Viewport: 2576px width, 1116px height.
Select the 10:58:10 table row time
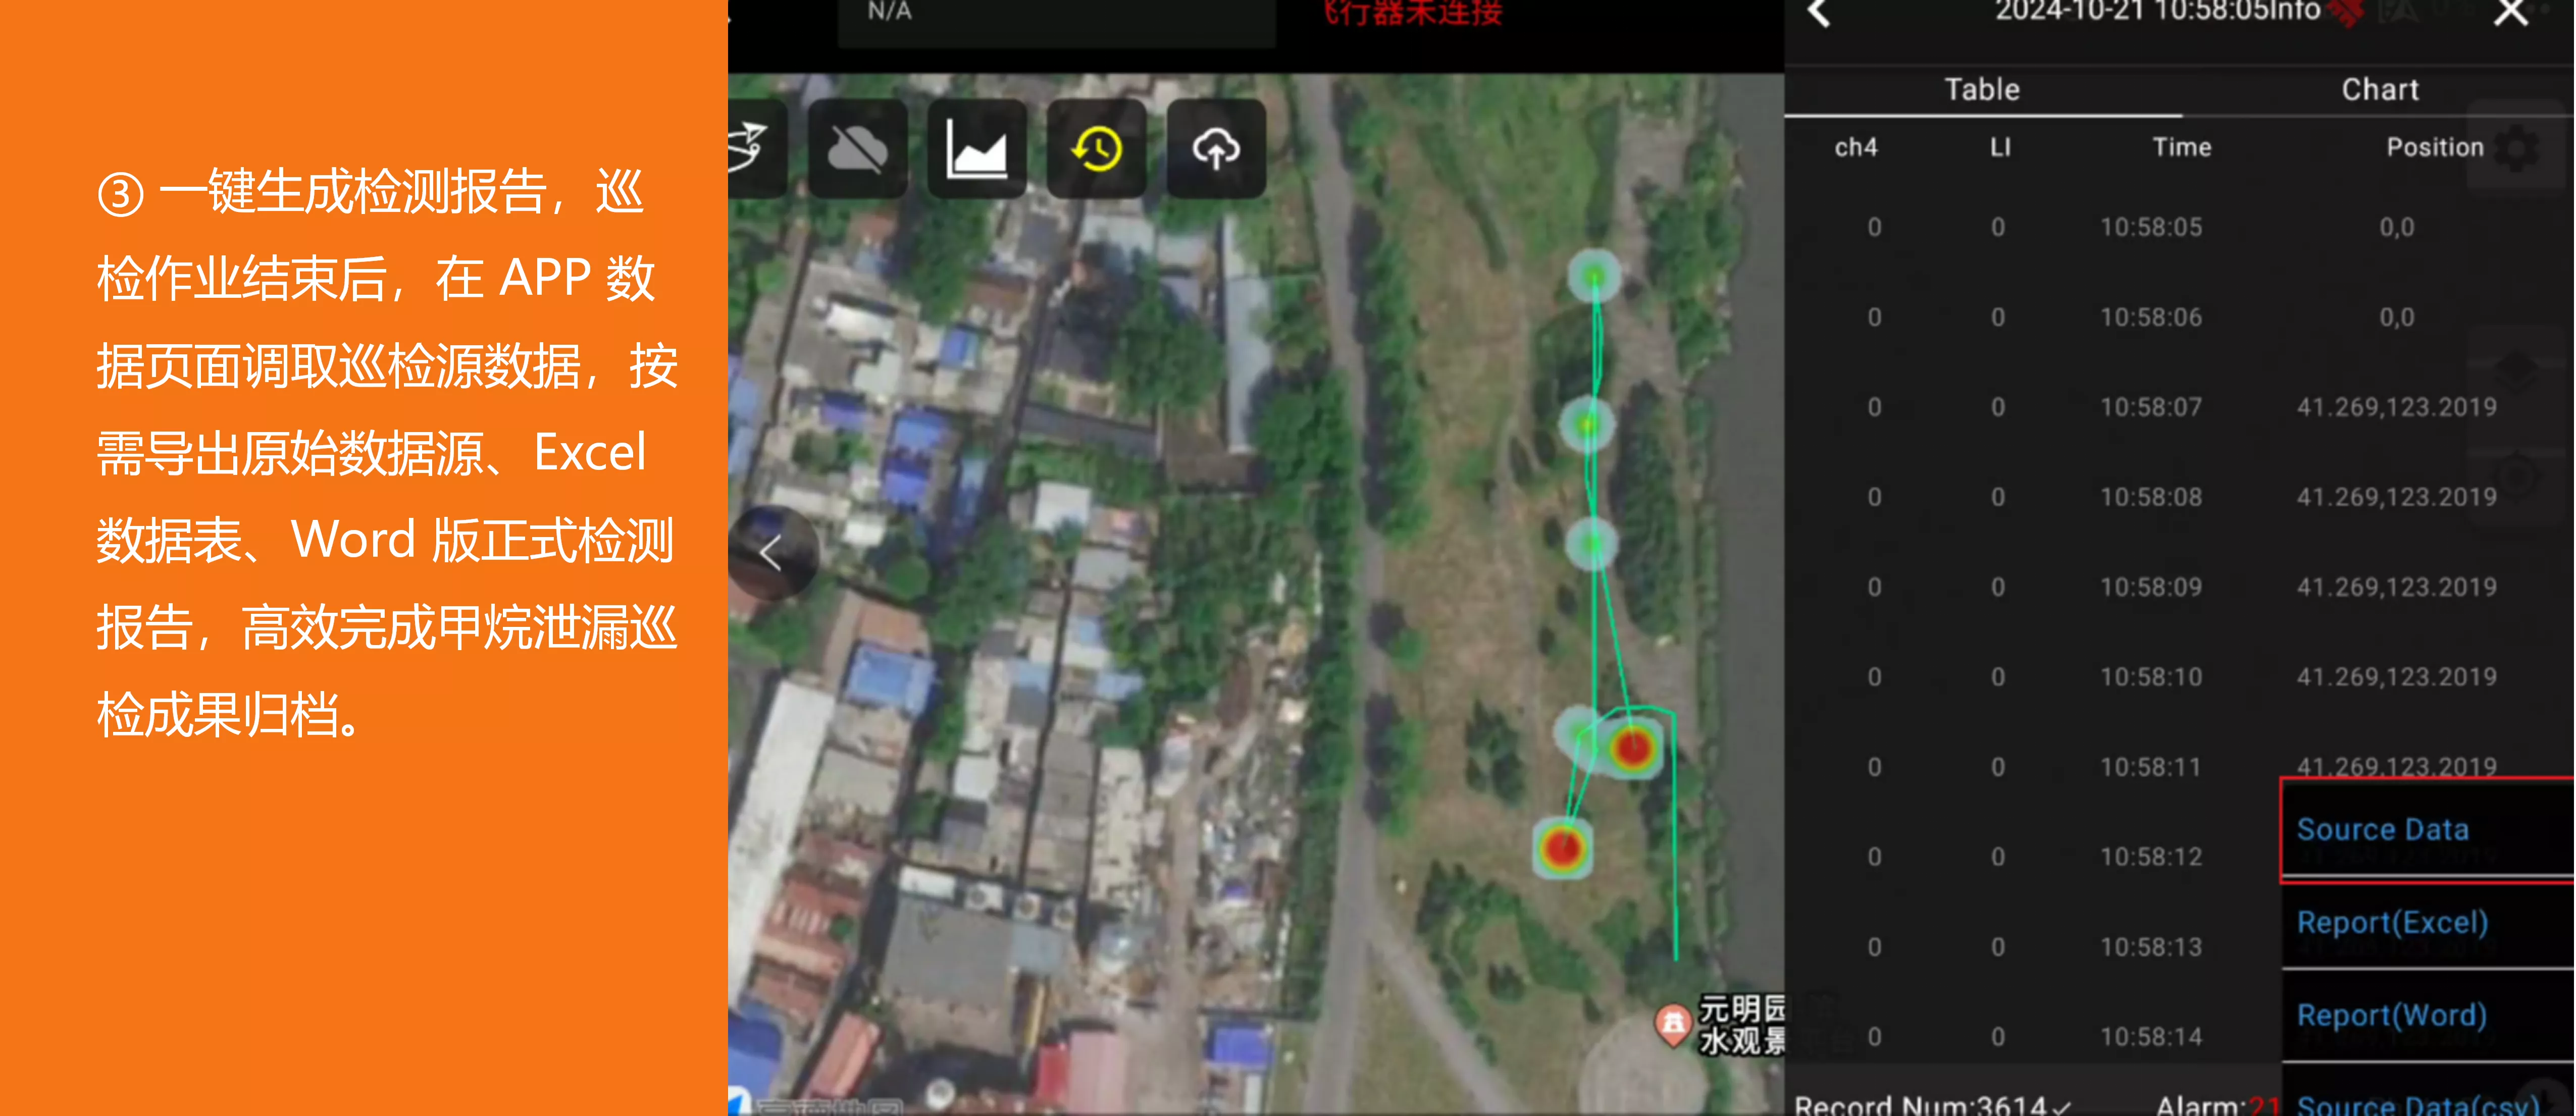point(2151,678)
